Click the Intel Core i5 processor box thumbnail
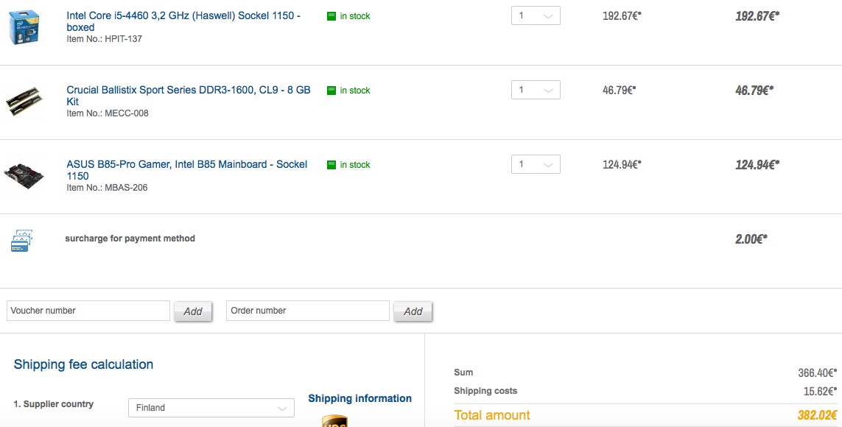This screenshot has height=427, width=842. (x=24, y=27)
